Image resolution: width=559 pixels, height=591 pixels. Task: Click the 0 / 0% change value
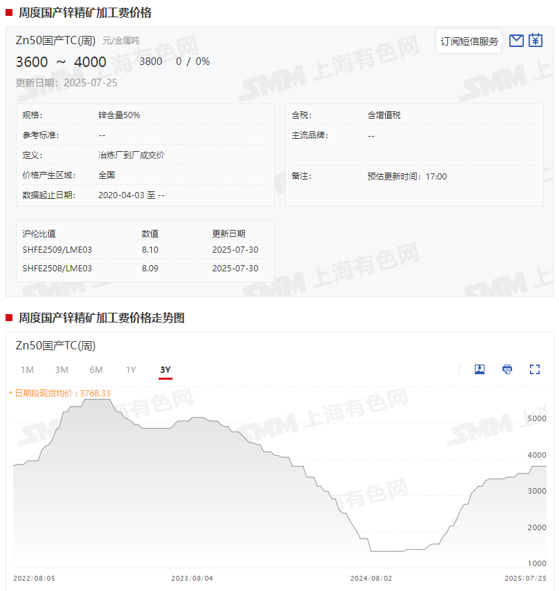coord(193,61)
